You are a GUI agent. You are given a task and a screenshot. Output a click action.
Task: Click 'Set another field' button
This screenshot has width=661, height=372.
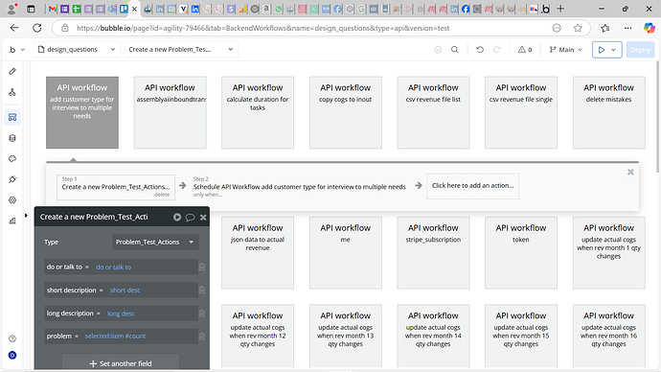[x=121, y=363]
